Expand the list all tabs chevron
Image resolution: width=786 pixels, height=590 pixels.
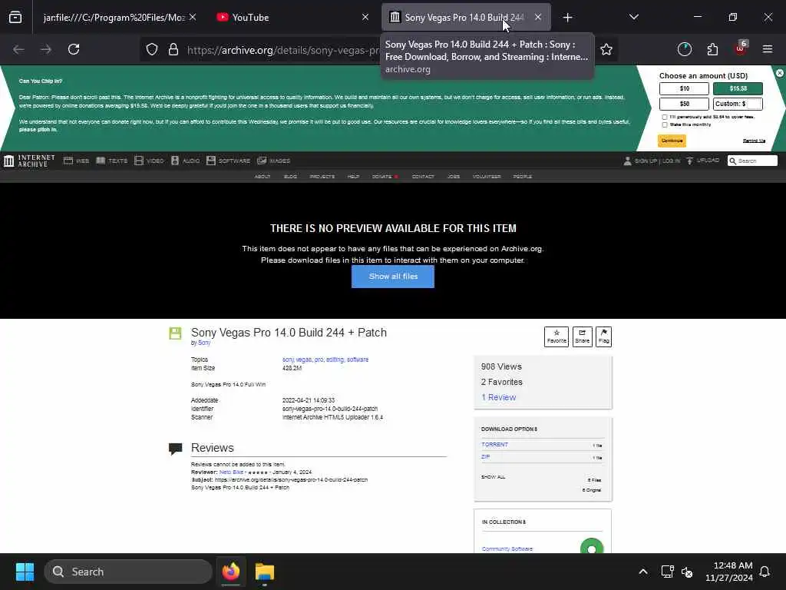(633, 18)
